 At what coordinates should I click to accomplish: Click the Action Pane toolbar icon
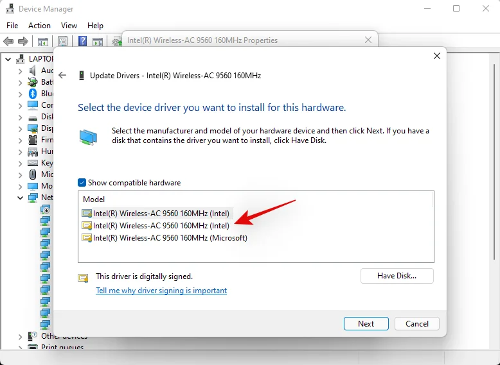[98, 41]
